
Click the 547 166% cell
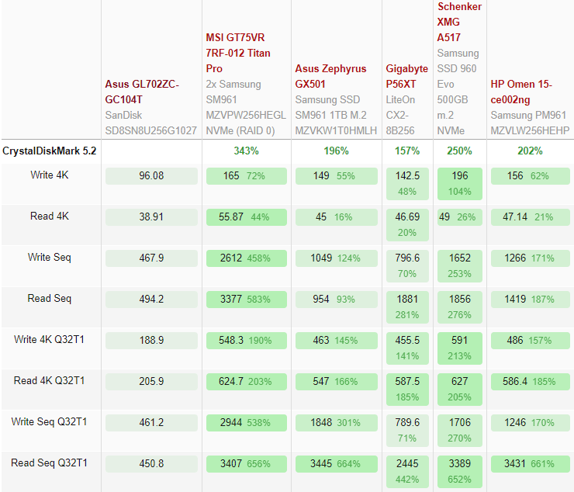pyautogui.click(x=337, y=381)
